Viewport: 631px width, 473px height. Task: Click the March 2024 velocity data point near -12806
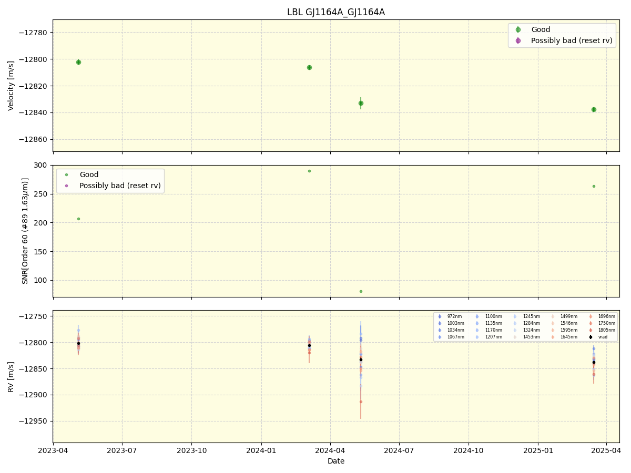[x=309, y=67]
